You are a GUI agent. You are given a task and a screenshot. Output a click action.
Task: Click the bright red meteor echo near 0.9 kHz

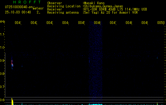pos(12,63)
